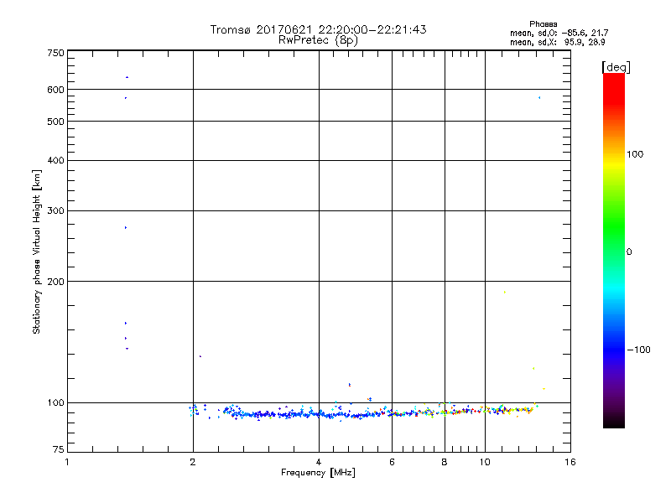The width and height of the screenshot is (671, 503).
Task: Click the '4' frequency axis label
Action: (x=319, y=462)
